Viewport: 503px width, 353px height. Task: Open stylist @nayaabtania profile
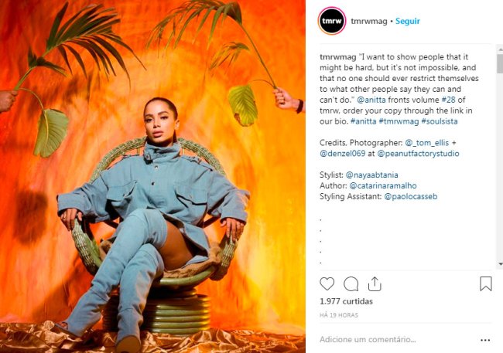pyautogui.click(x=371, y=175)
